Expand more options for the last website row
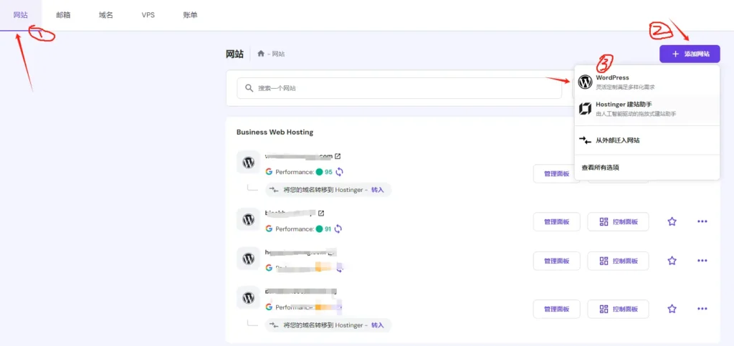This screenshot has width=734, height=346. tap(702, 309)
